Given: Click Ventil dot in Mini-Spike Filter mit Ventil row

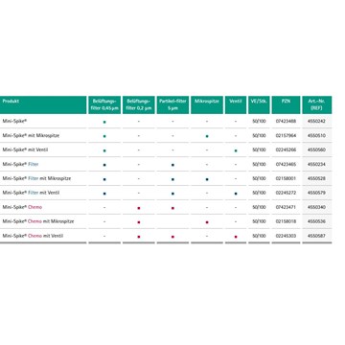Looking at the screenshot, I should coord(236,194).
